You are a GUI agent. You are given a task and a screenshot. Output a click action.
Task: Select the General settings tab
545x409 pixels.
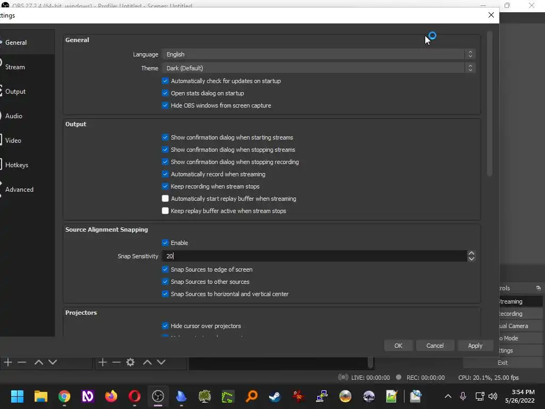(27, 43)
